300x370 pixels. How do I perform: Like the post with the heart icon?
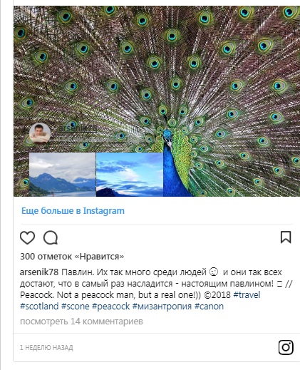coord(27,237)
